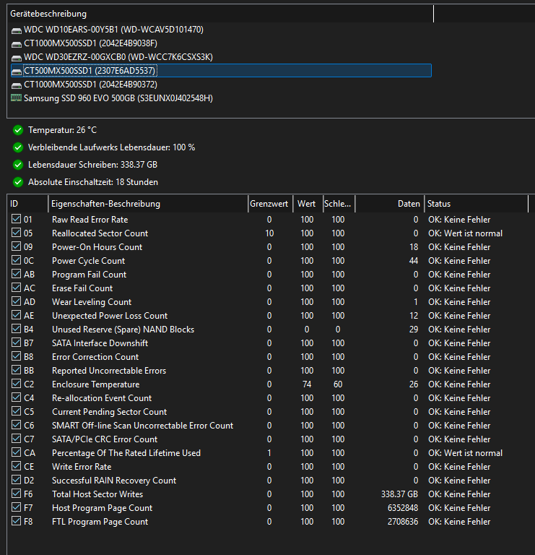This screenshot has height=555, width=535.
Task: Sort by Eigenschaften-Beschreibung column header
Action: pos(148,204)
